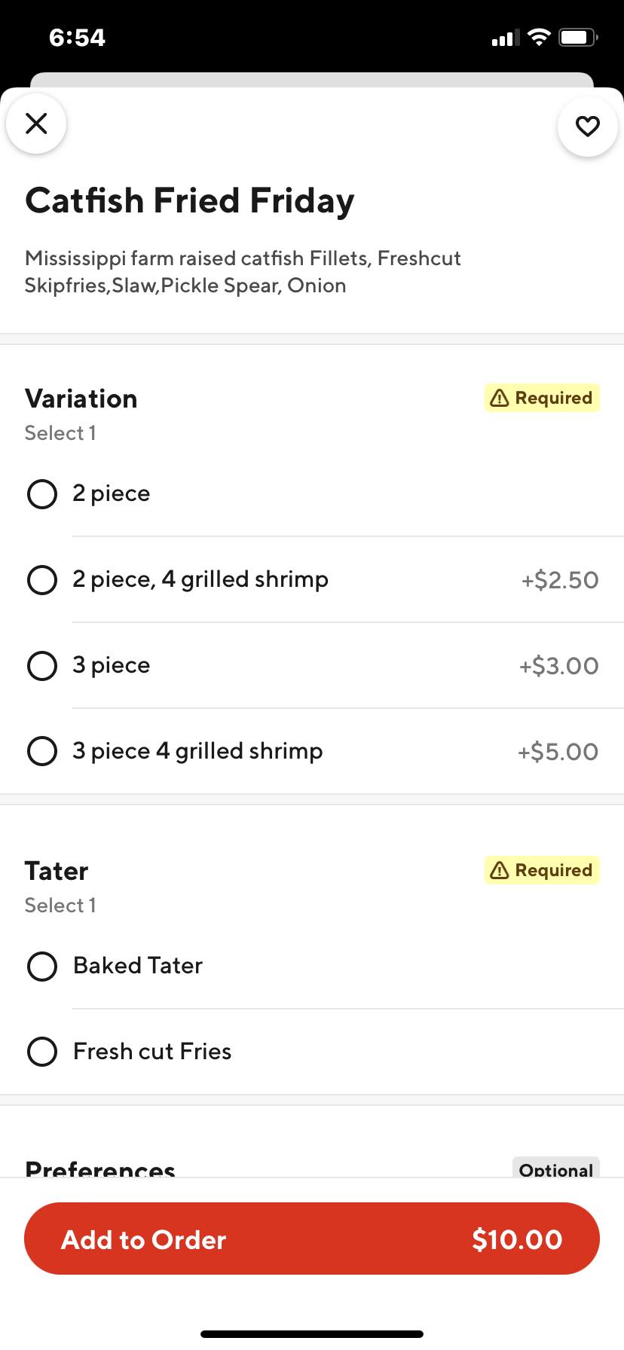
Task: Select the 2 piece radio button
Action: [x=42, y=494]
